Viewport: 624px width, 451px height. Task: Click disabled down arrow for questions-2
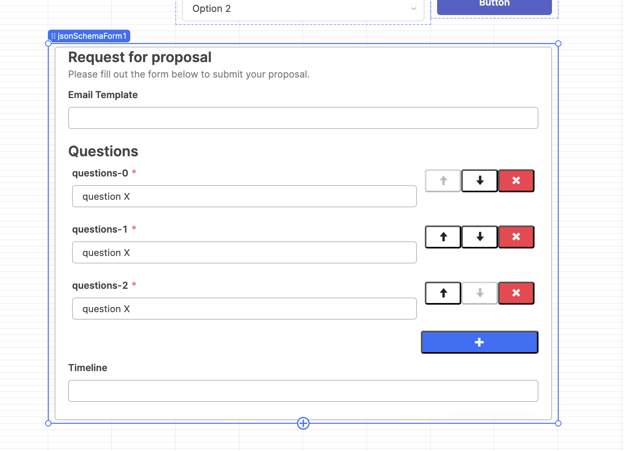pyautogui.click(x=479, y=293)
